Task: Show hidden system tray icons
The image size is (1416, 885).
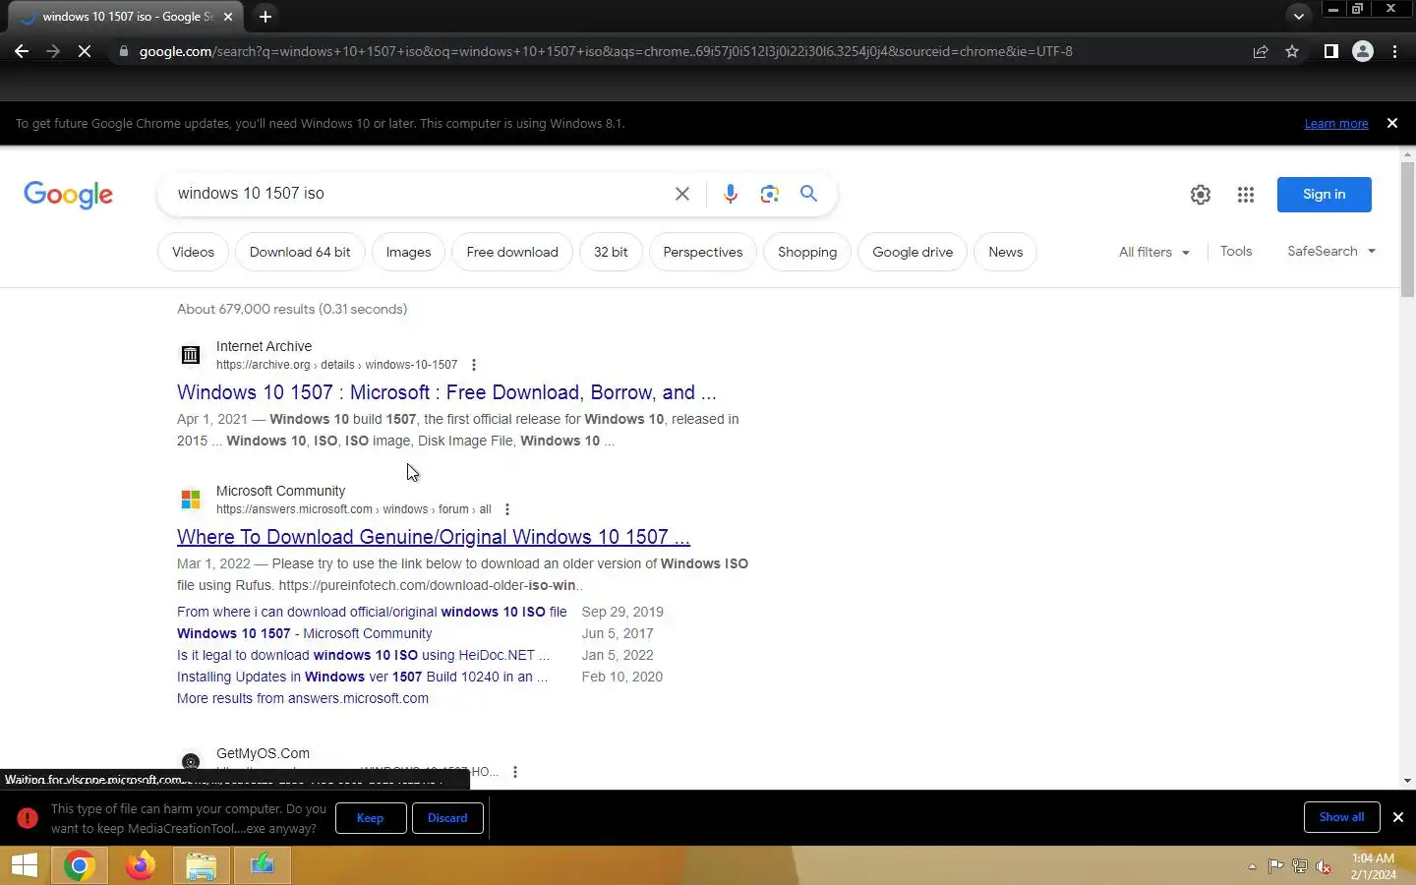Action: click(x=1252, y=866)
